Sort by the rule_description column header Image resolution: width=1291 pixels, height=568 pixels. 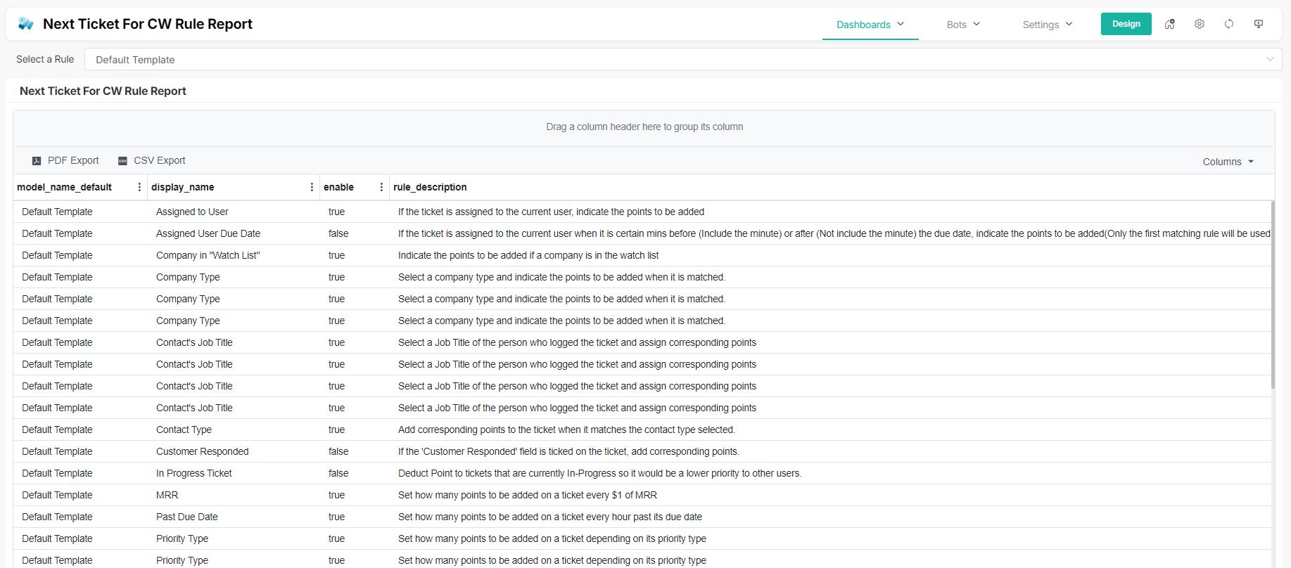430,187
